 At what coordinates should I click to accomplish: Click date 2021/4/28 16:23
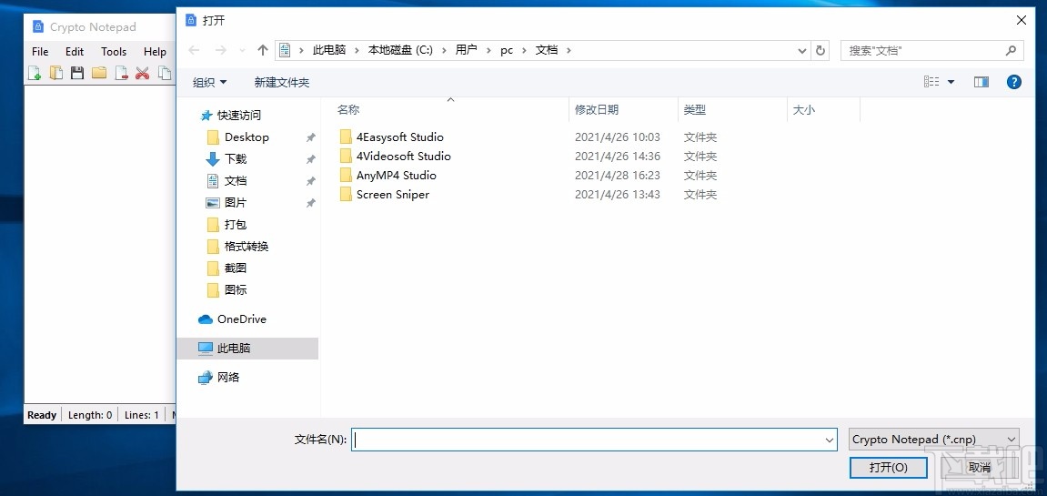point(617,175)
